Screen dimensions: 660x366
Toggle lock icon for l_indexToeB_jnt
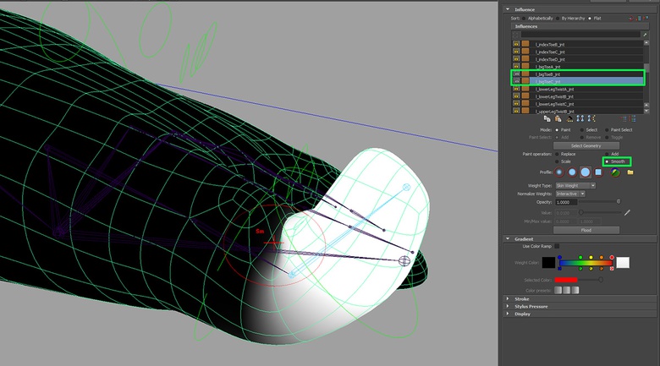tap(516, 44)
